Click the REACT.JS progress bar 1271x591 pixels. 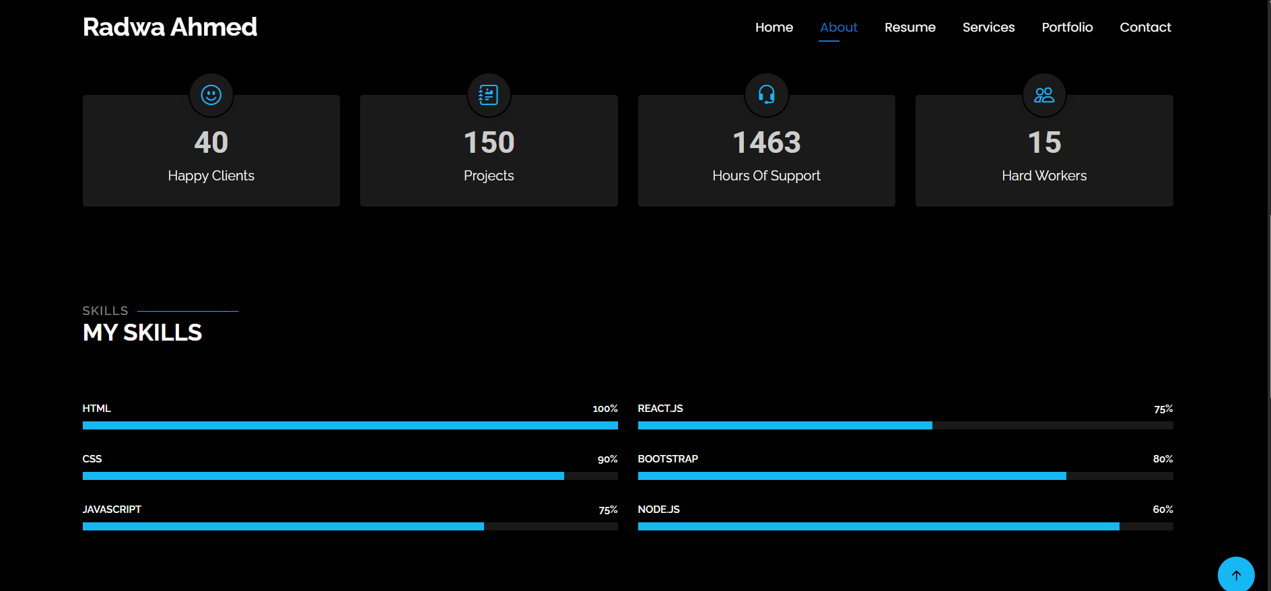[x=905, y=425]
